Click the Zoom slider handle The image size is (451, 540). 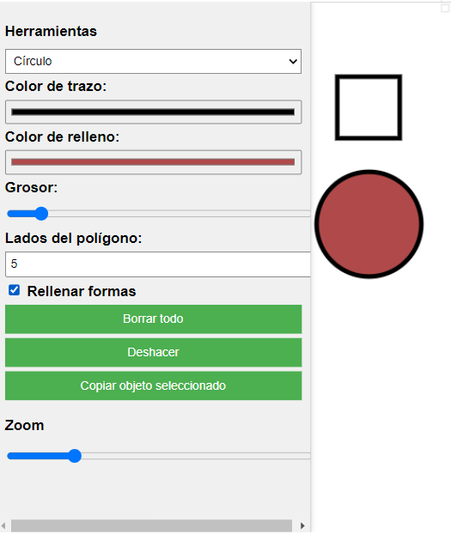coord(75,456)
